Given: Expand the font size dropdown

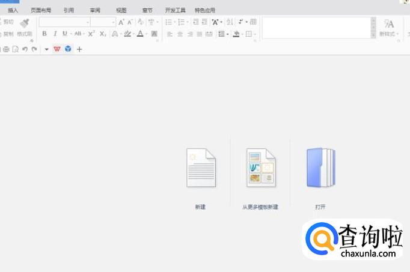Looking at the screenshot, I should pyautogui.click(x=113, y=22).
